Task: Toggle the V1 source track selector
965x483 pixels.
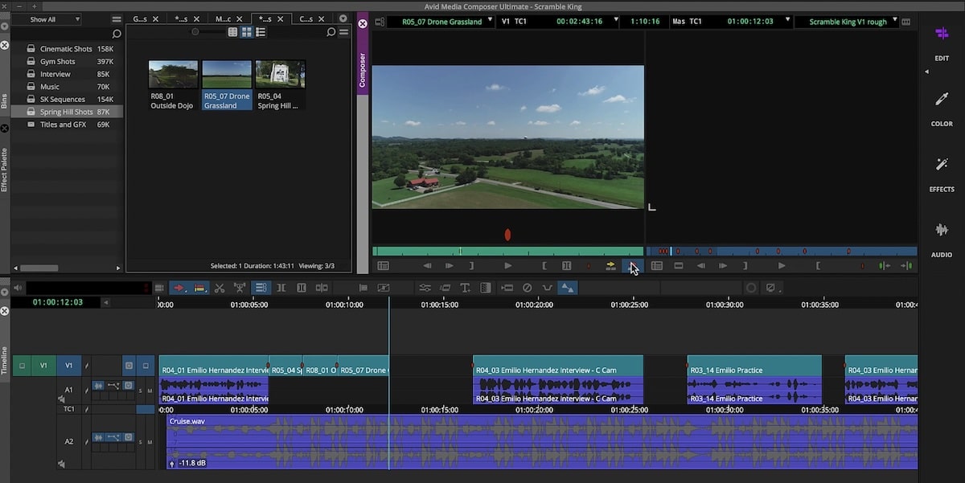Action: coord(43,366)
